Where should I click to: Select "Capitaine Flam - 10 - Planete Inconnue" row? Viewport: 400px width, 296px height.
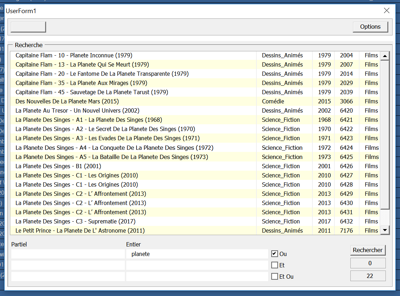[106, 55]
